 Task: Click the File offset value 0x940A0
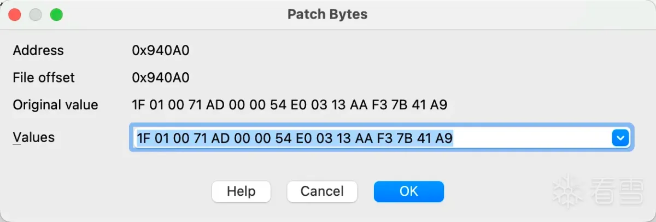click(x=160, y=78)
